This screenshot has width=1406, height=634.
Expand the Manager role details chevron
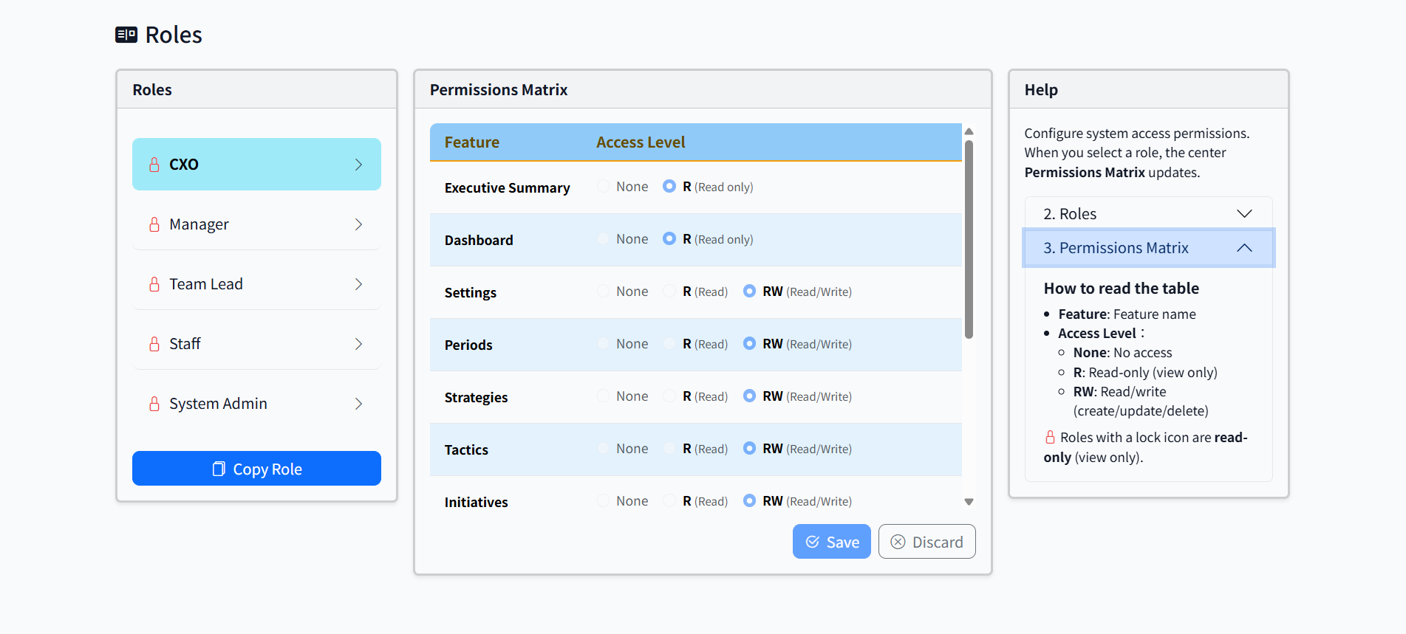[358, 224]
